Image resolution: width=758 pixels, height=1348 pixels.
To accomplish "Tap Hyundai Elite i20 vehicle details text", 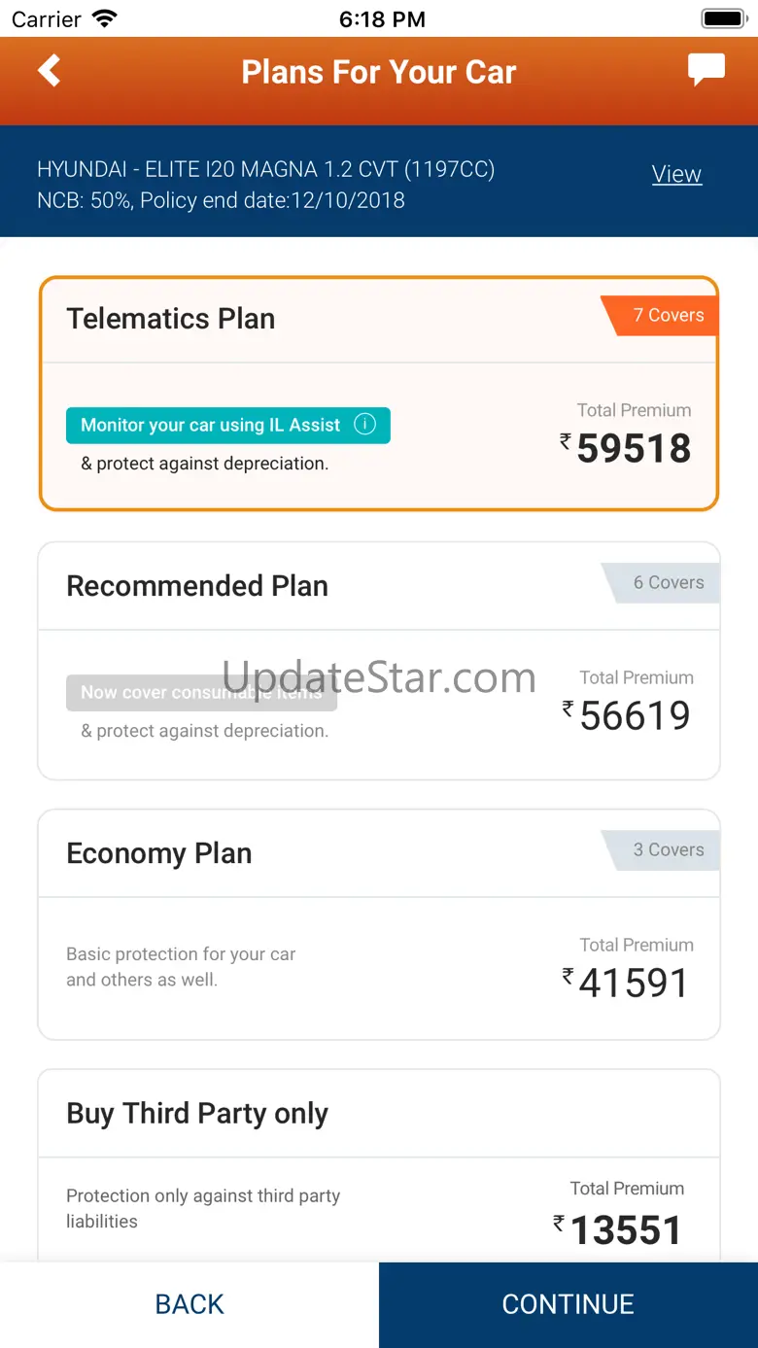I will click(x=266, y=170).
